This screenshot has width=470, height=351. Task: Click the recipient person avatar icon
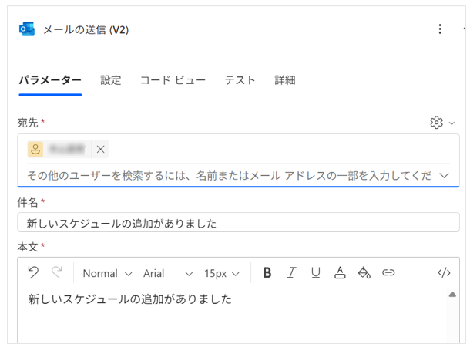tap(35, 149)
